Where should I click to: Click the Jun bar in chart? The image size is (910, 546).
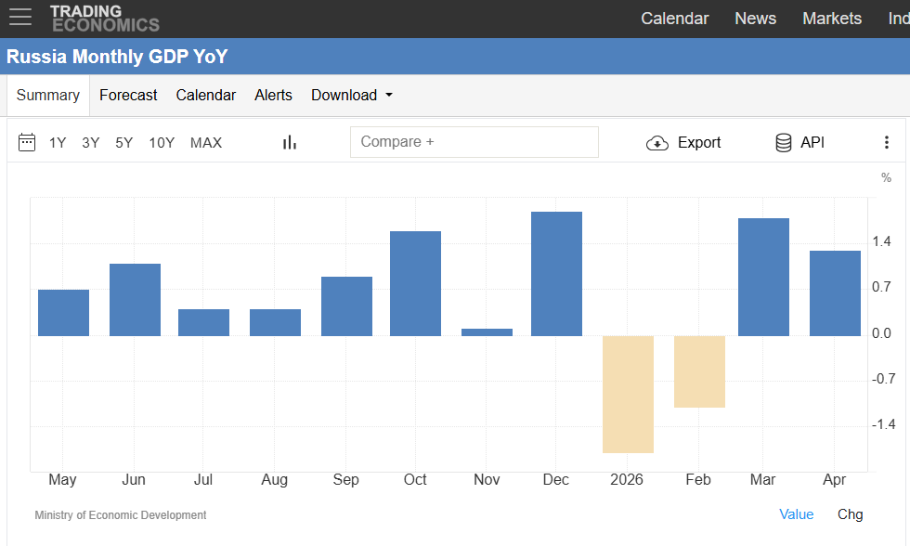[x=136, y=300]
